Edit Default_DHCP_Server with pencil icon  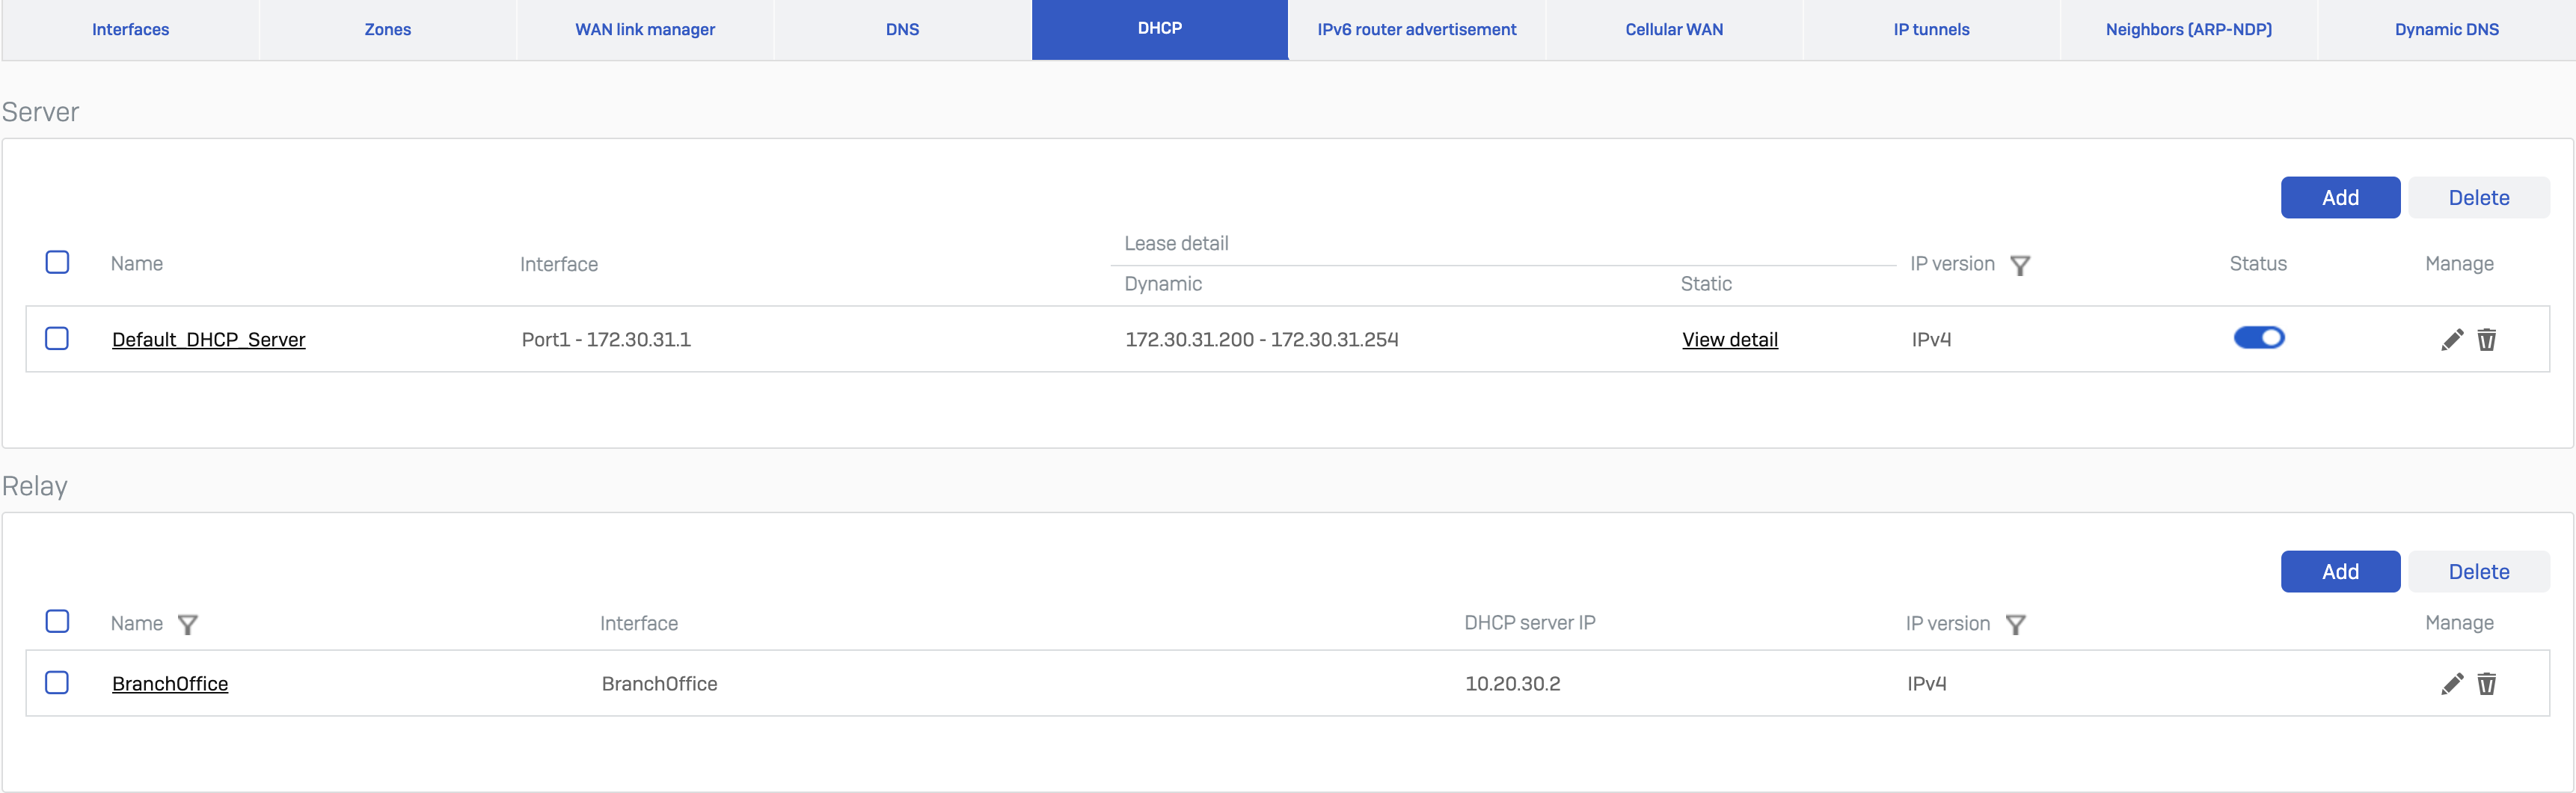pos(2451,340)
